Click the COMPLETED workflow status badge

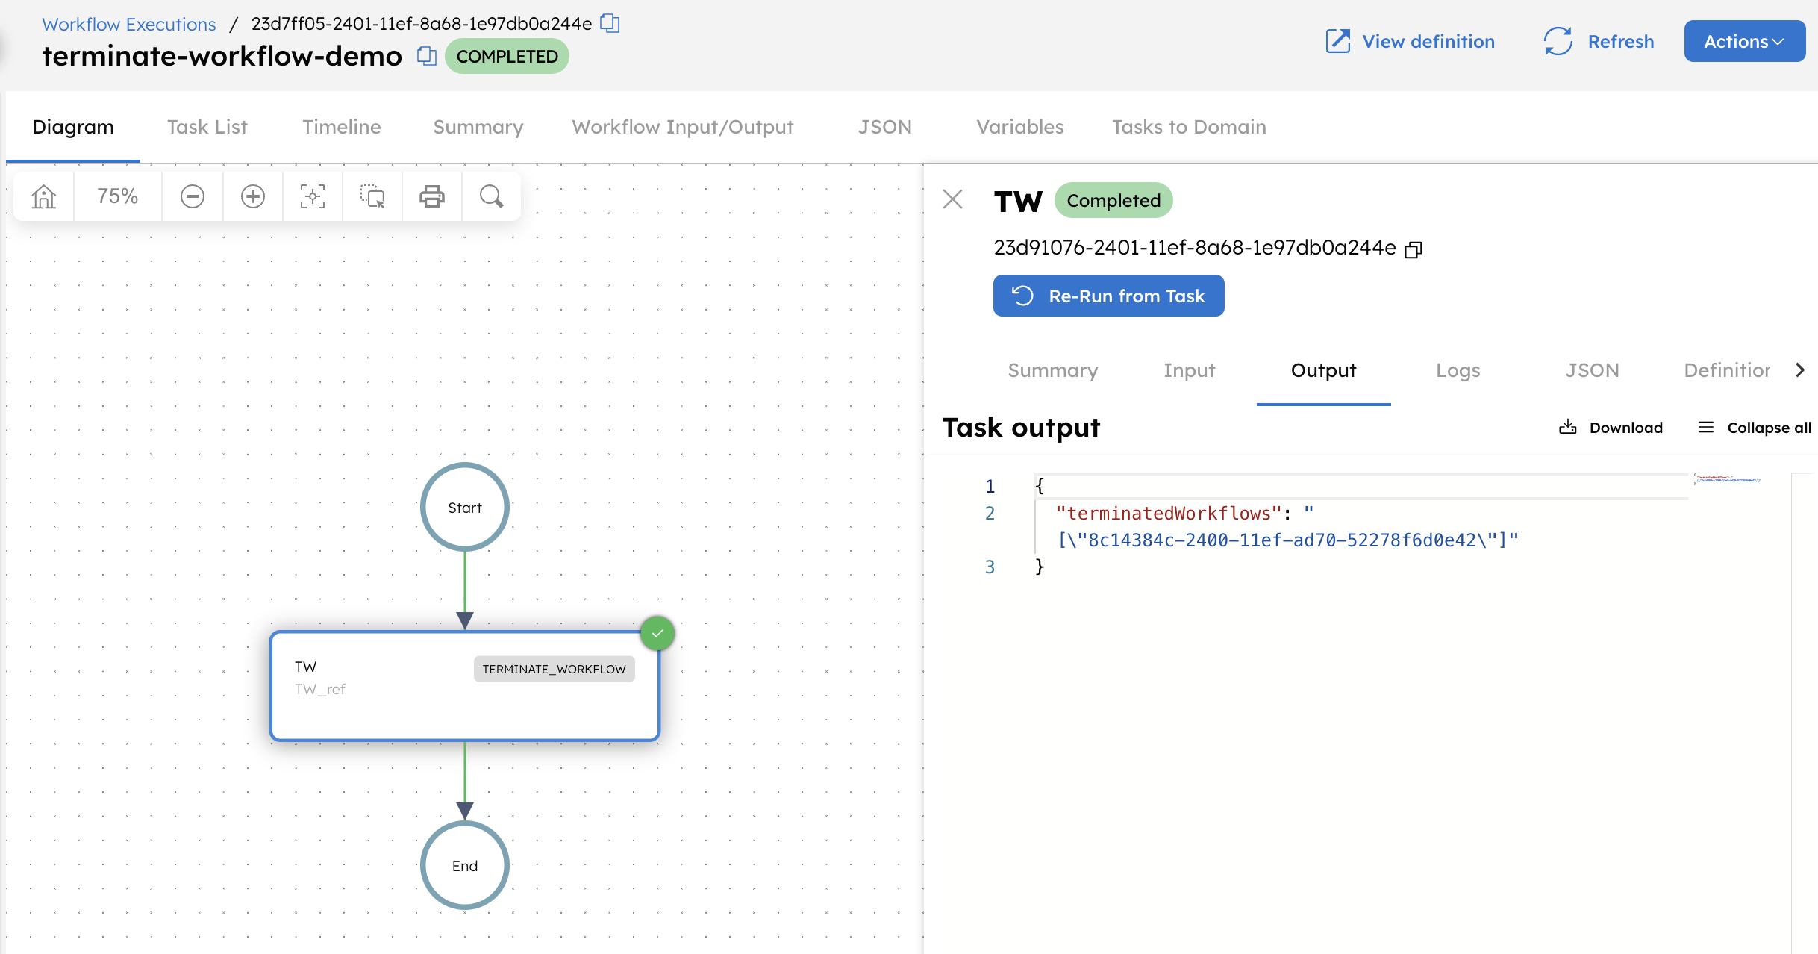507,56
